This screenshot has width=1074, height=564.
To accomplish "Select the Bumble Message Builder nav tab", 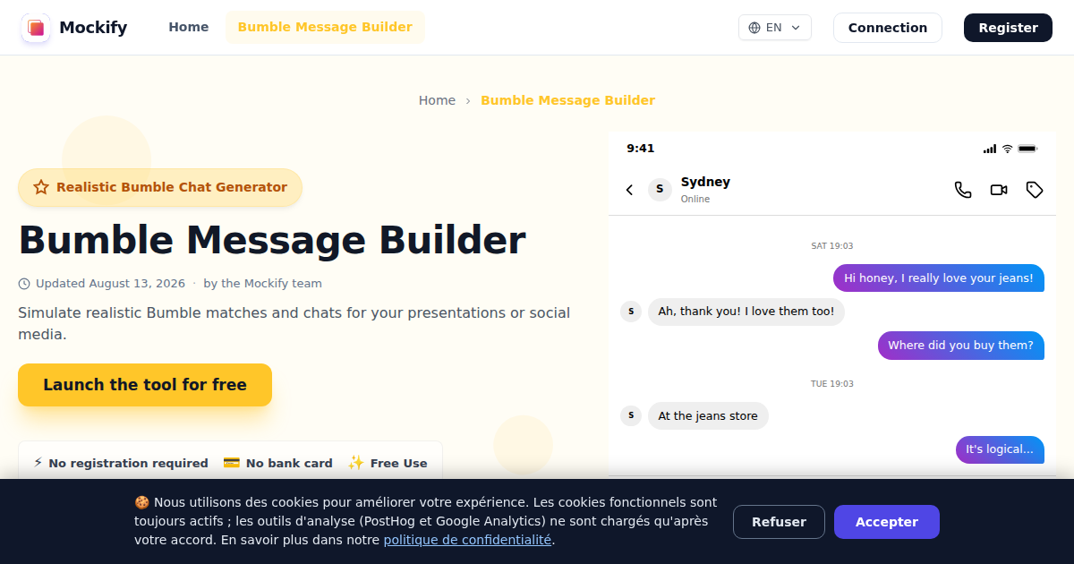I will [325, 27].
